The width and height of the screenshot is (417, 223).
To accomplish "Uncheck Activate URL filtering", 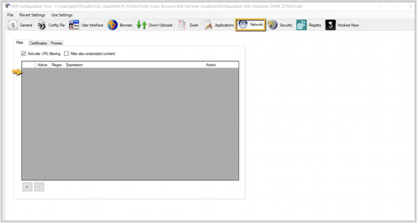I will pos(24,54).
